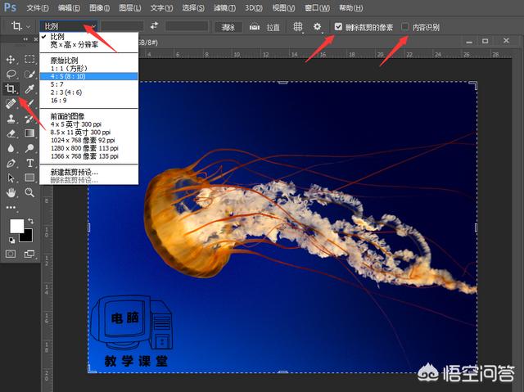Choose 原始比例 preset
524x392 pixels.
[89, 61]
